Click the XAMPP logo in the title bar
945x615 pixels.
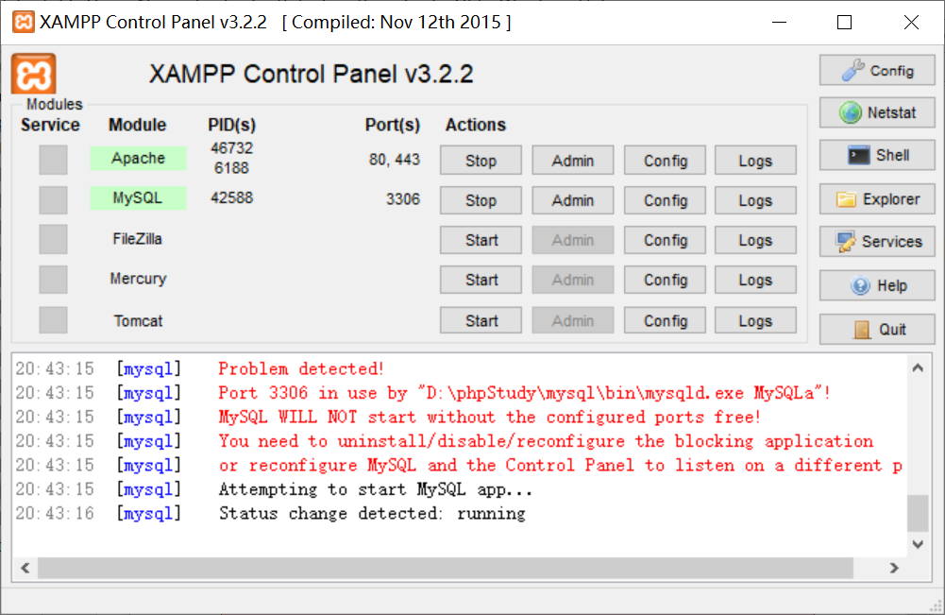click(x=24, y=23)
